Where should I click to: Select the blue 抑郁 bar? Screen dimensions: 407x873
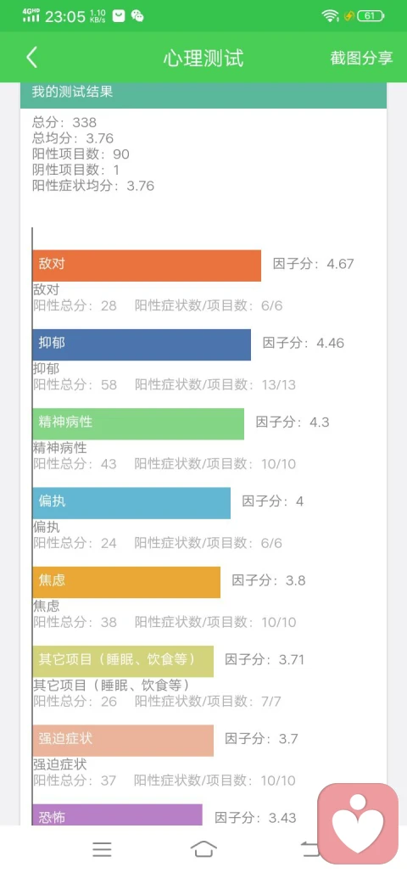point(142,344)
